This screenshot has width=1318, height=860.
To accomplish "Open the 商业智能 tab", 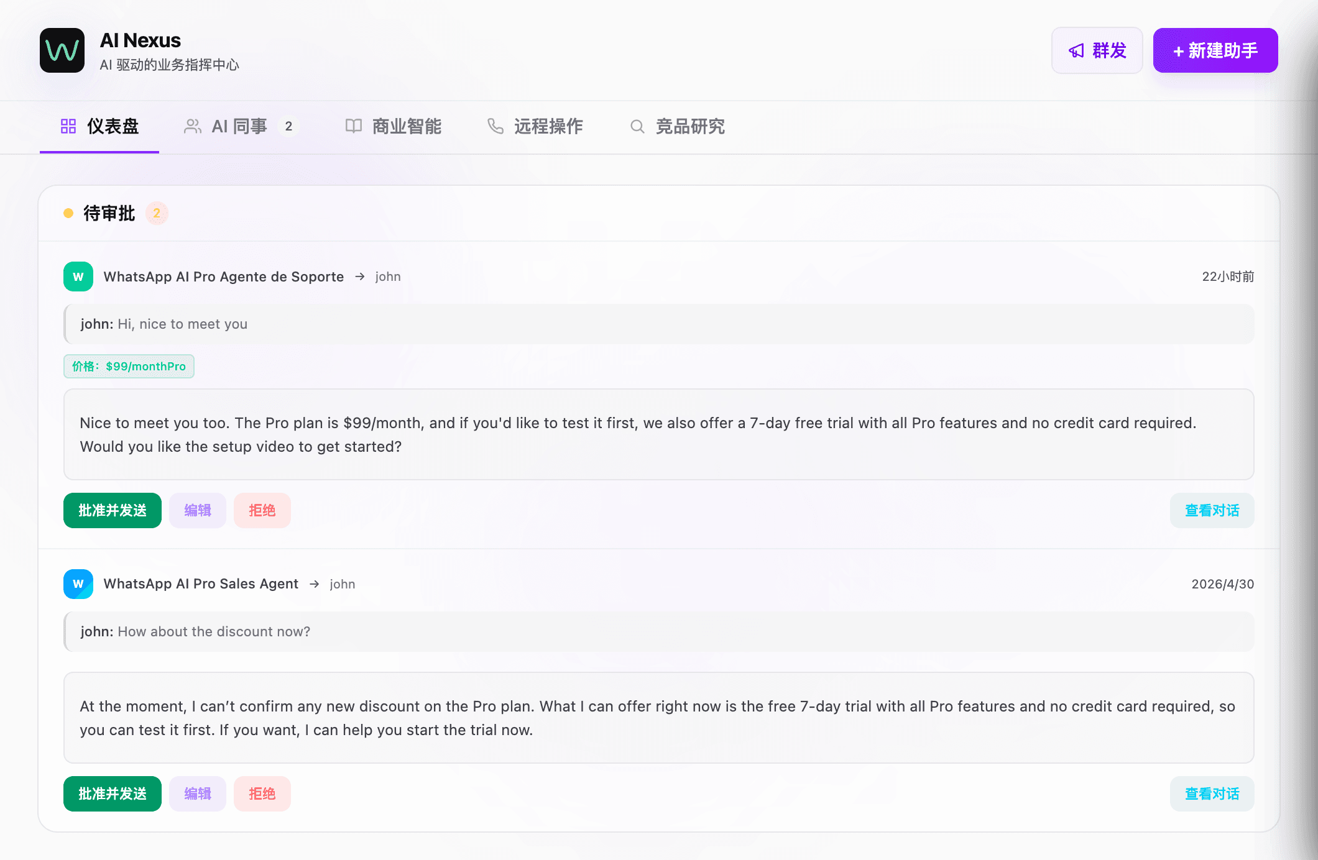I will [393, 127].
